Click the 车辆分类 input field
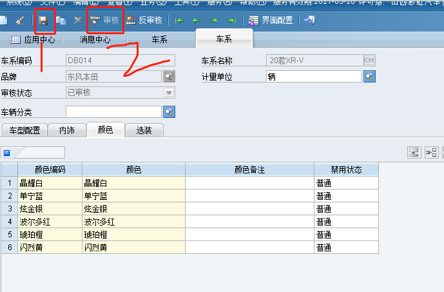444x292 pixels. 113,112
